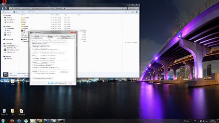219x123 pixels.
Task: Switch to the General tab in Properties
Action: click(x=37, y=38)
